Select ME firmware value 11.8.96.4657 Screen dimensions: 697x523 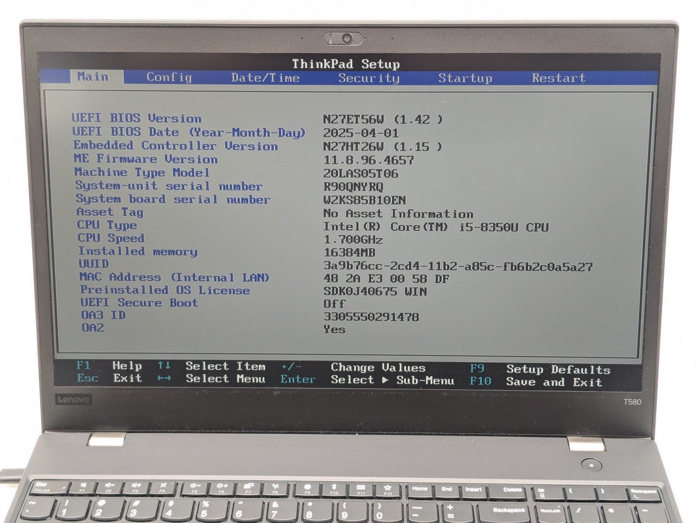click(x=369, y=160)
